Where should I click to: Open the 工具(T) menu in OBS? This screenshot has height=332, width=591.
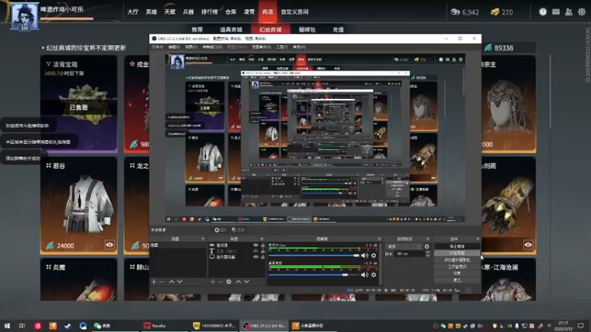pyautogui.click(x=282, y=47)
